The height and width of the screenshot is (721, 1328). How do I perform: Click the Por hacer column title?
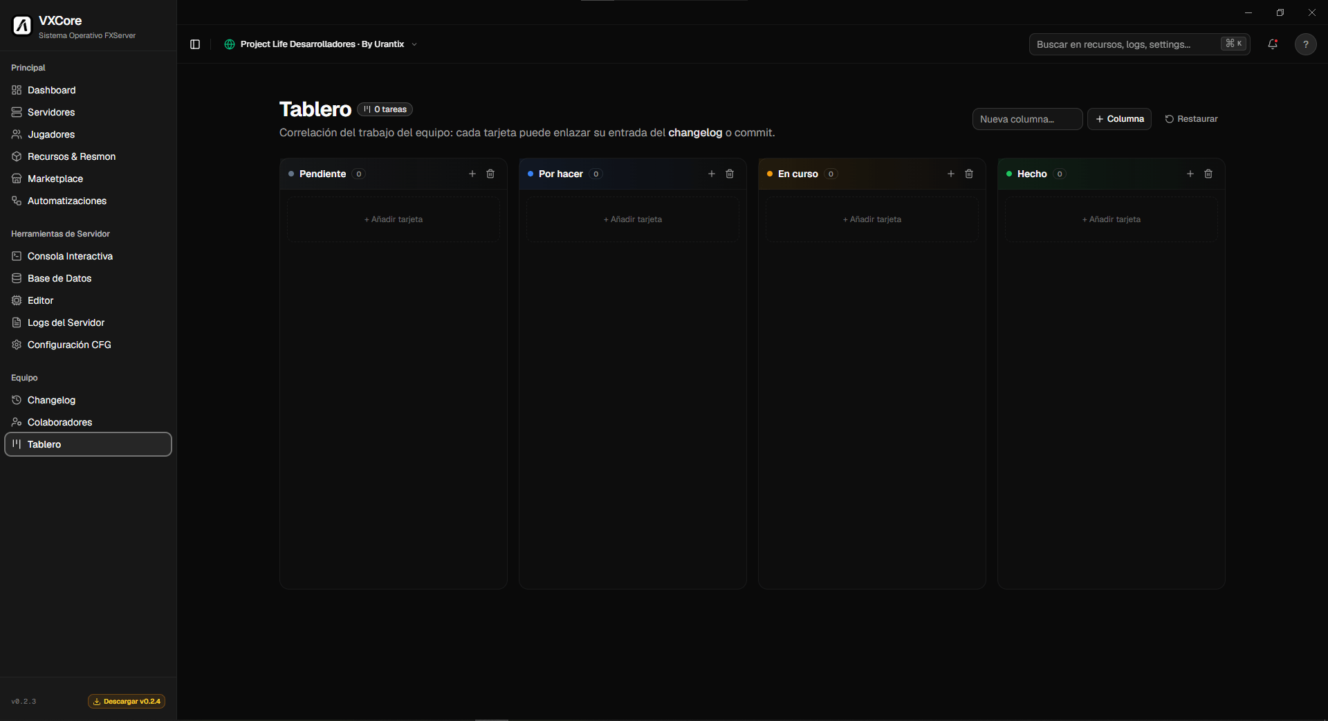click(x=561, y=174)
